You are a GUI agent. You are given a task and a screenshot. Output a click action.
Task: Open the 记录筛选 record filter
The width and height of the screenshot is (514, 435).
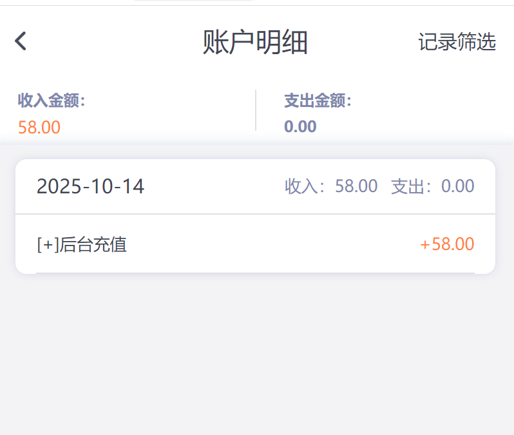(457, 43)
